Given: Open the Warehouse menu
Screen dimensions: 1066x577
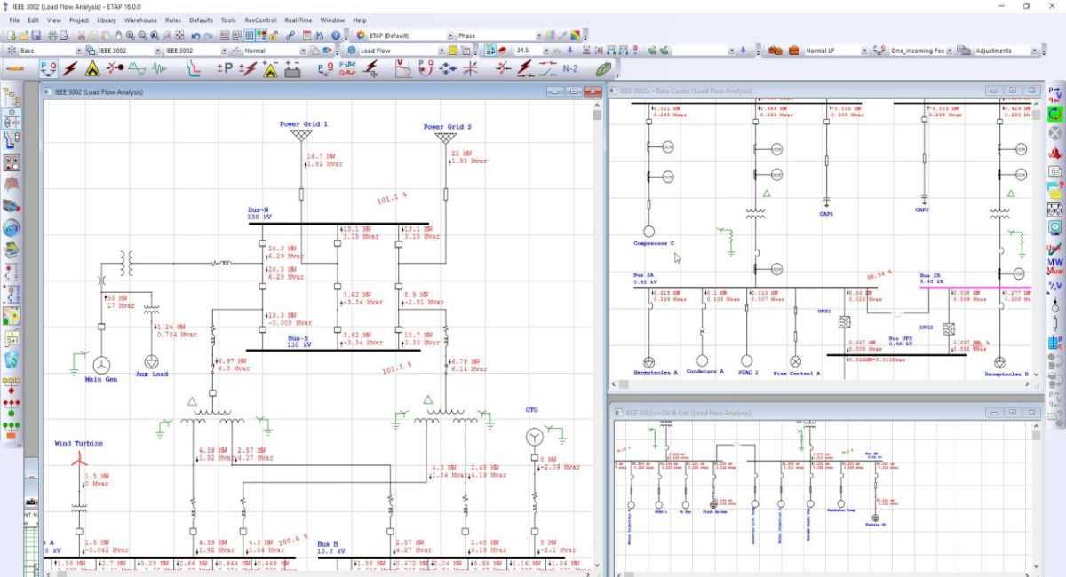Looking at the screenshot, I should [140, 20].
